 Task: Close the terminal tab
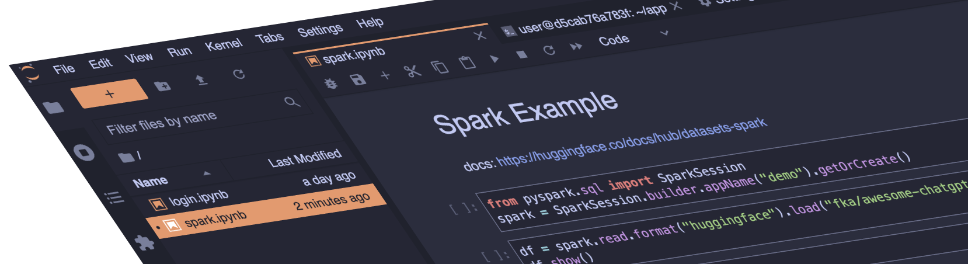click(x=676, y=6)
